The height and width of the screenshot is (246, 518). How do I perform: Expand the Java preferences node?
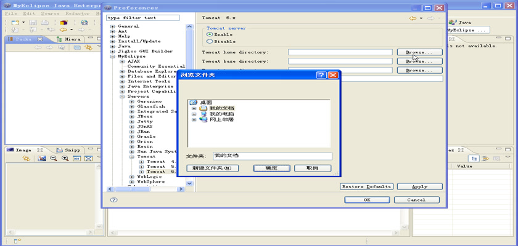point(113,47)
